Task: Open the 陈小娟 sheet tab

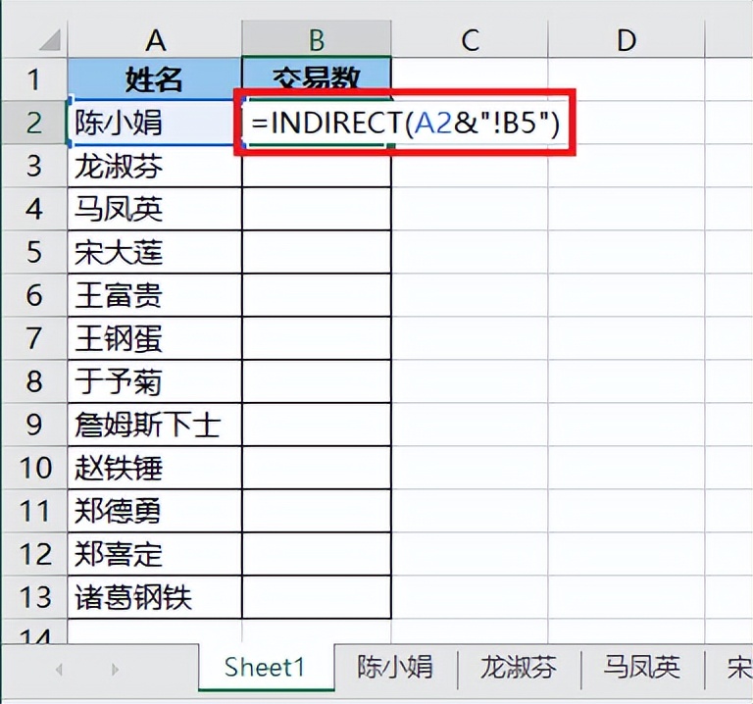Action: pyautogui.click(x=395, y=668)
